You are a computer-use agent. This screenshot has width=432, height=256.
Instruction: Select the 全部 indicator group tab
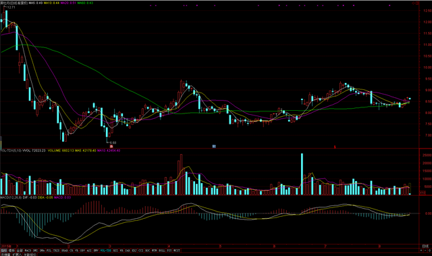20,251
